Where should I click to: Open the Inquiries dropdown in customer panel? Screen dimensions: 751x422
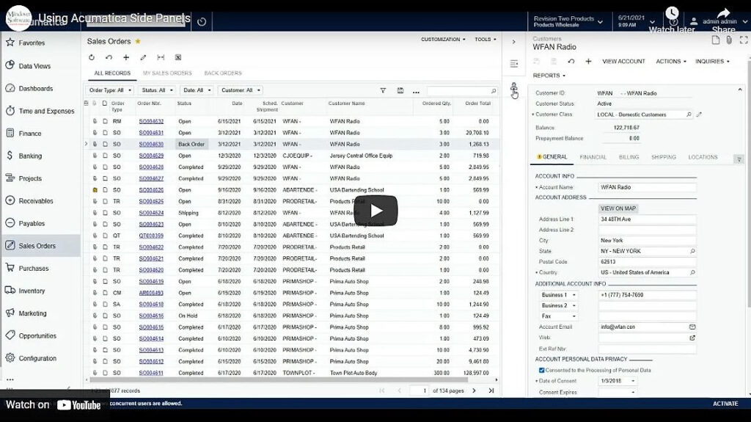point(712,62)
